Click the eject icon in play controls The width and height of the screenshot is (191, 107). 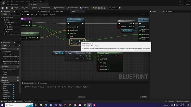(x=102, y=8)
